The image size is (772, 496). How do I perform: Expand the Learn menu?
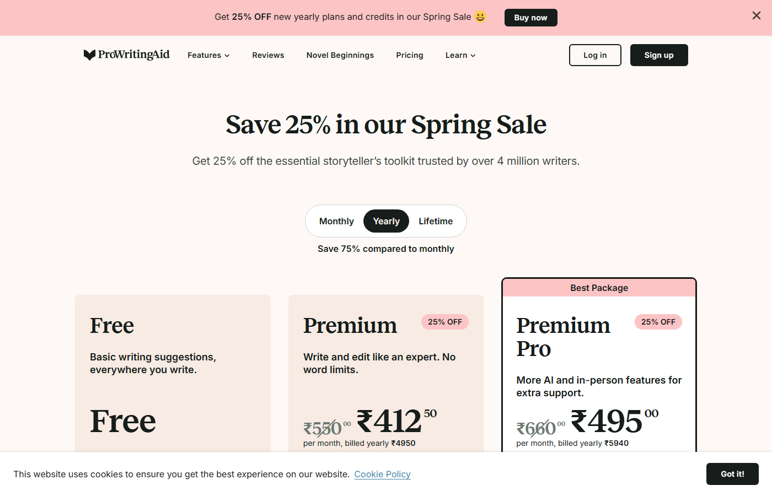[x=460, y=55]
